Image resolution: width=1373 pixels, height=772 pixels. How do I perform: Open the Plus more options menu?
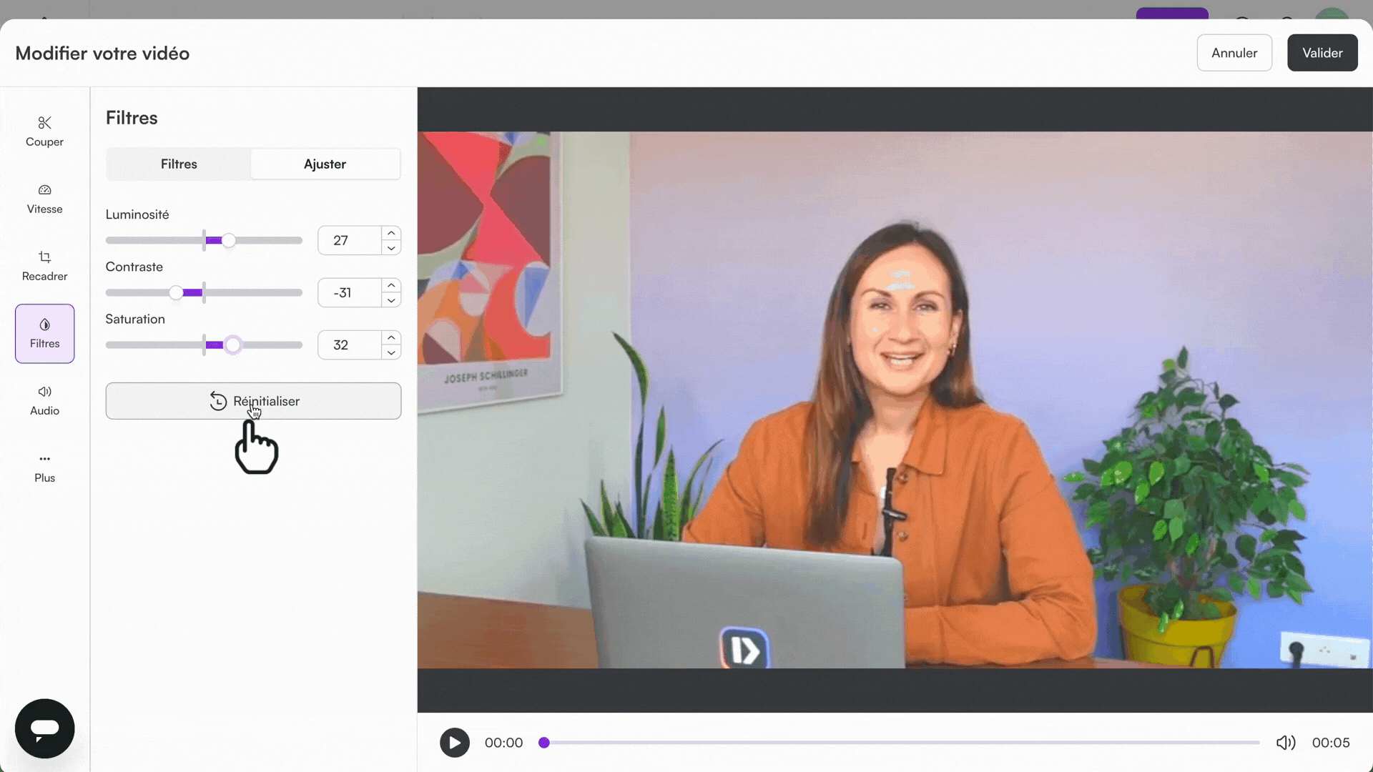(44, 467)
